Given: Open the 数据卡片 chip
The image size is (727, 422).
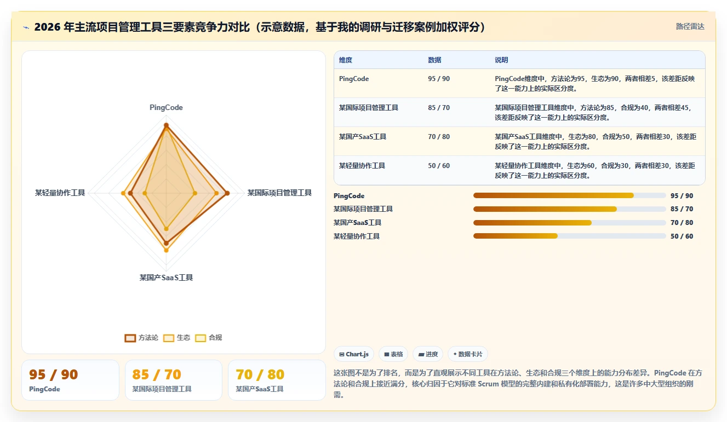Looking at the screenshot, I should (x=468, y=354).
